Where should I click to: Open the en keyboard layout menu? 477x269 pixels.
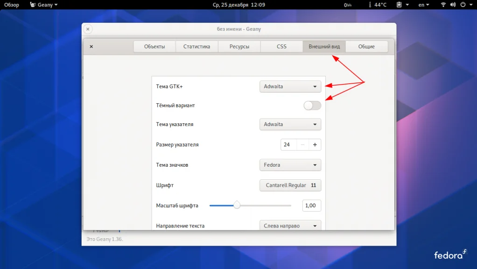coord(424,5)
